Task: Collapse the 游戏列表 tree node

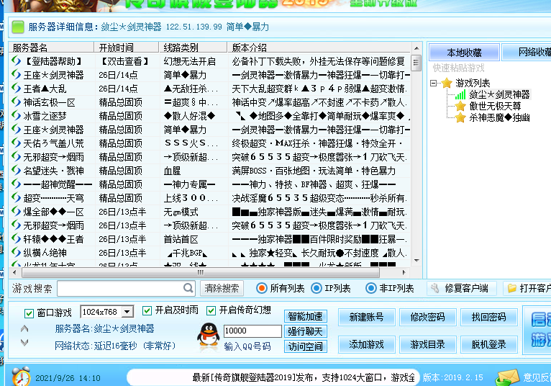Action: click(x=433, y=83)
